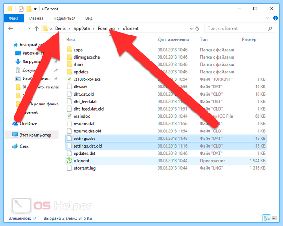Select the dlimagecache folder icon
Image resolution: width=283 pixels, height=226 pixels.
coord(69,57)
